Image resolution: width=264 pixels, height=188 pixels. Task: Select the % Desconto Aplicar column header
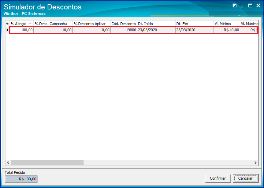pyautogui.click(x=91, y=24)
